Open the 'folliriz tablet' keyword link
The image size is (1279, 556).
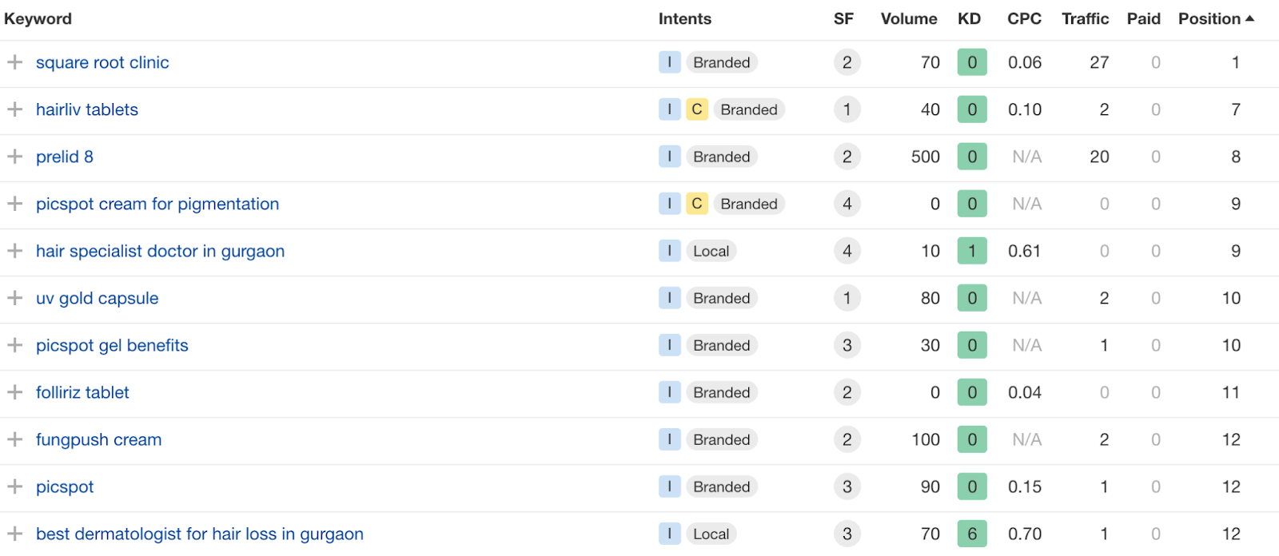pos(82,392)
